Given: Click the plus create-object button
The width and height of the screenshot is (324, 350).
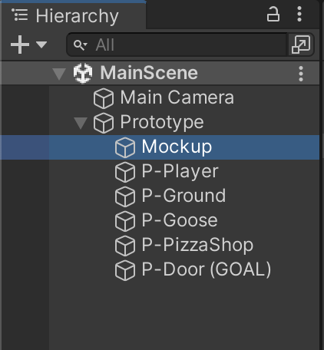Looking at the screenshot, I should (20, 45).
